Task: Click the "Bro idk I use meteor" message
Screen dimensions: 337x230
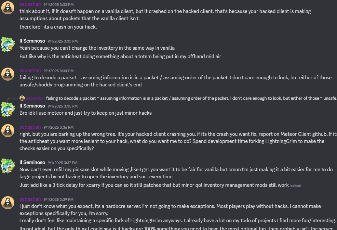Action: pos(86,113)
